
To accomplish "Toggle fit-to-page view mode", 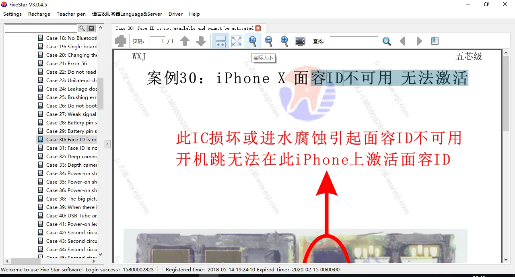I will click(237, 41).
